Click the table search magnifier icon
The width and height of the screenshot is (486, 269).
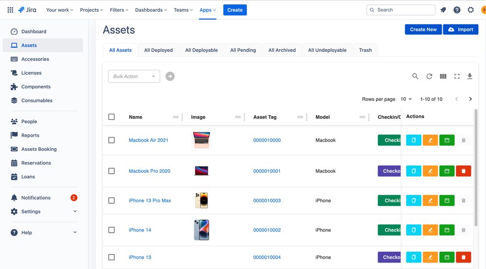(x=415, y=76)
